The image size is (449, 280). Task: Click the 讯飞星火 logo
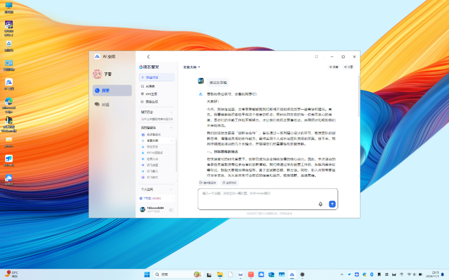[149, 67]
